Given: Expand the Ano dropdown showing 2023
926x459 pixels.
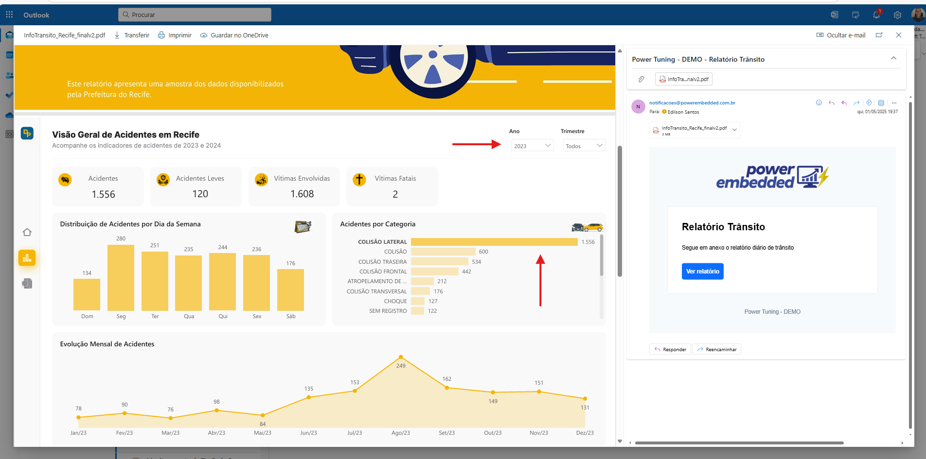Looking at the screenshot, I should 533,146.
